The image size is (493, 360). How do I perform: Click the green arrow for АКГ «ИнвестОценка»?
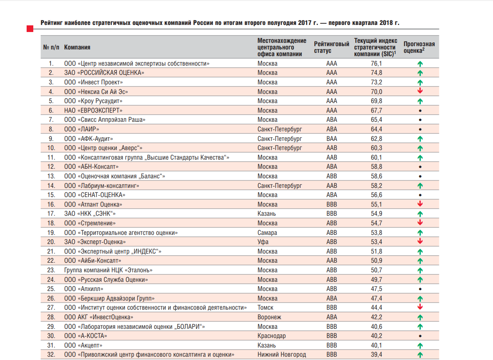(x=420, y=317)
